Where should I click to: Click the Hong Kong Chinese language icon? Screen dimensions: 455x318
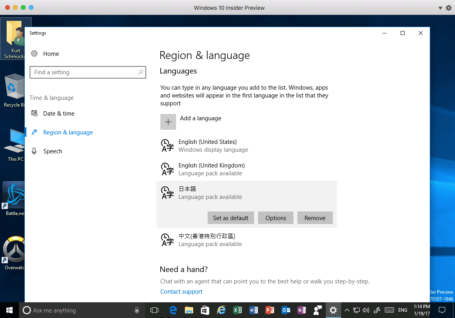pyautogui.click(x=167, y=240)
